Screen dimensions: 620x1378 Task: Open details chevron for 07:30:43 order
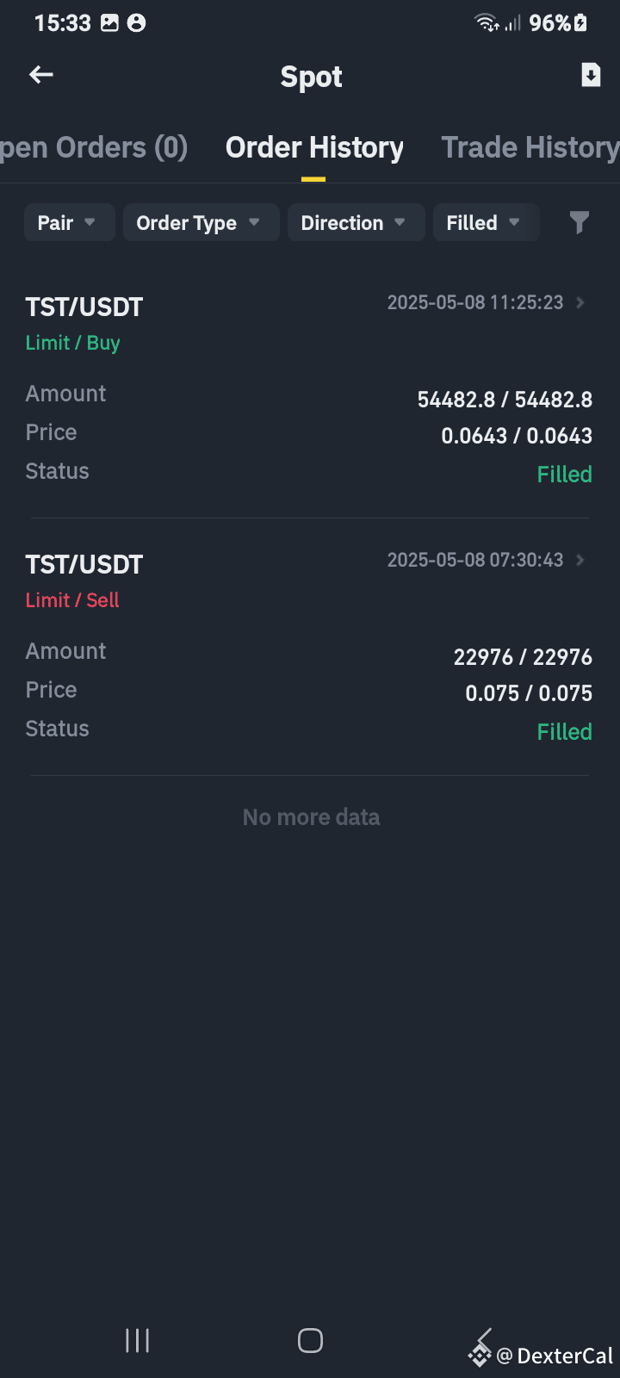(x=580, y=560)
